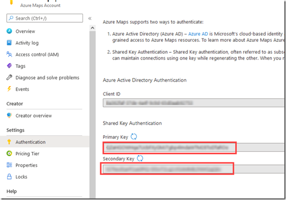Screen dimensions: 286x200
Task: Click the Access control (IAM) people icon
Action: point(9,54)
